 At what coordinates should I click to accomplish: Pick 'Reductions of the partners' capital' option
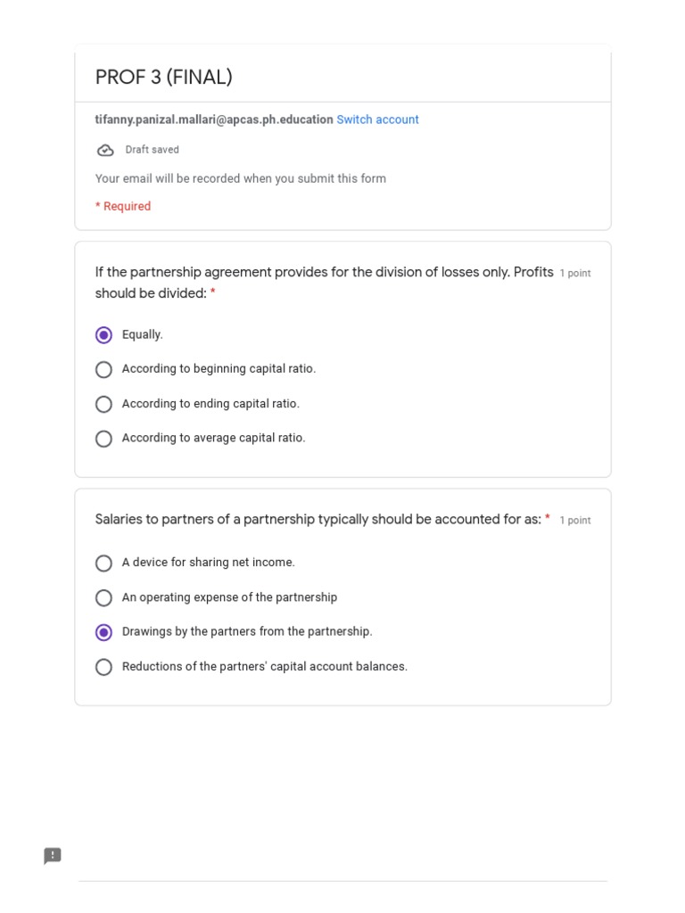coord(103,667)
